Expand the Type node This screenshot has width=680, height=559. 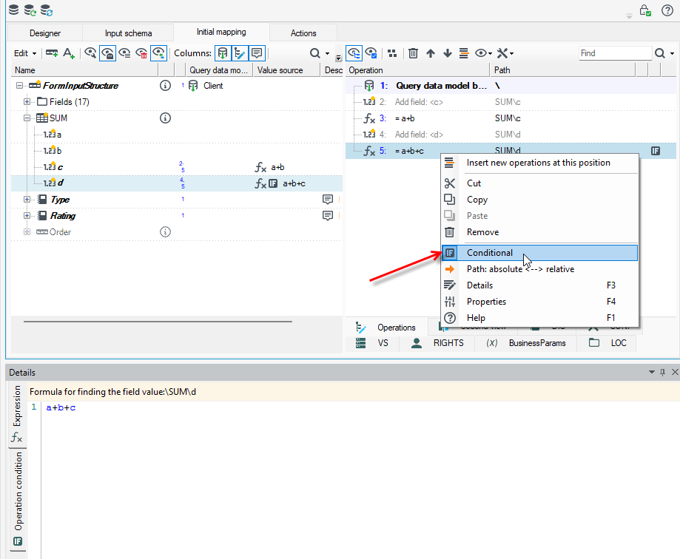tap(27, 200)
